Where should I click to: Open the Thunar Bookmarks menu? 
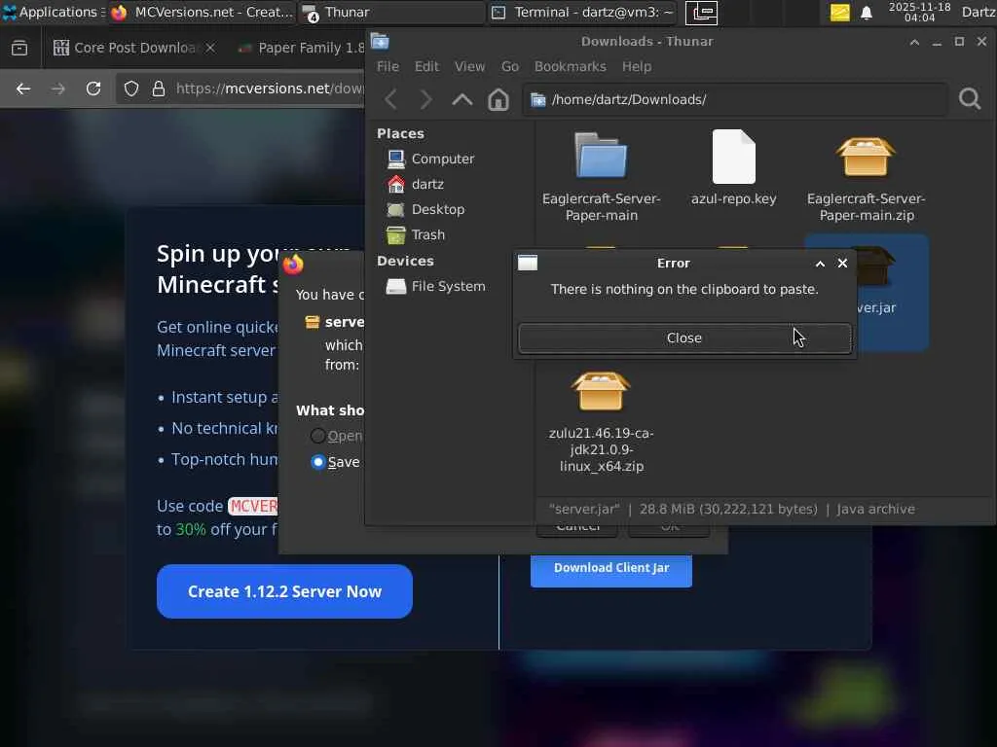[571, 67]
